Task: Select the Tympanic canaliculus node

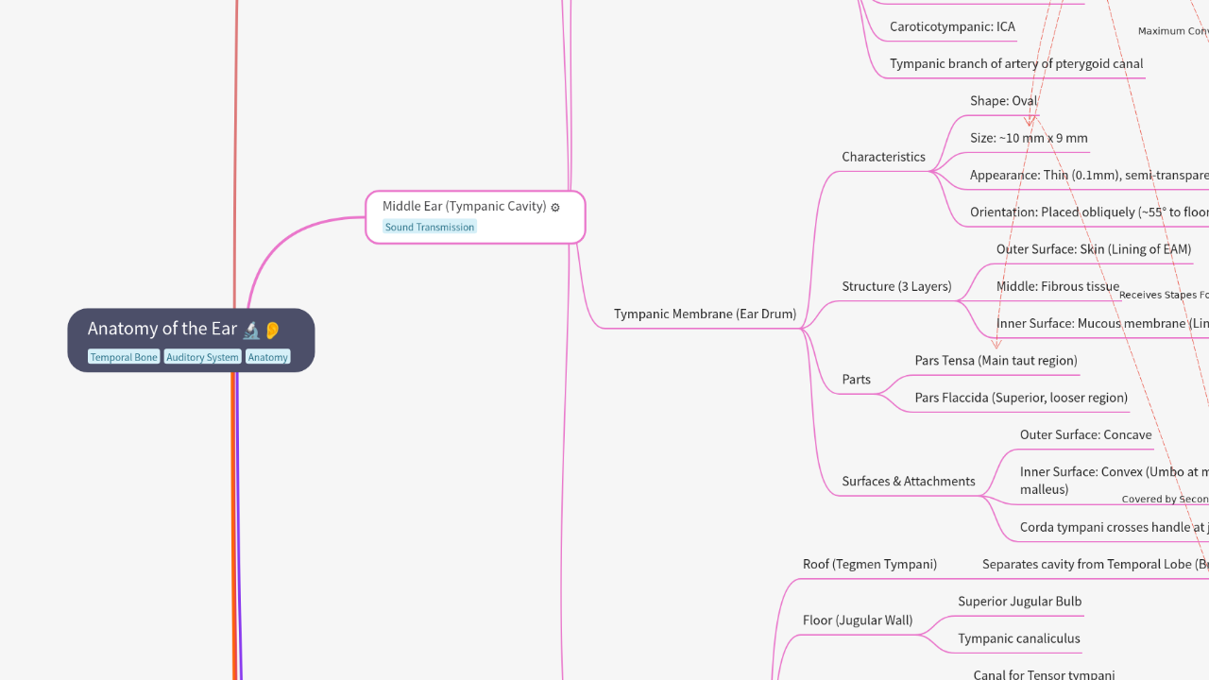Action: (x=1018, y=638)
